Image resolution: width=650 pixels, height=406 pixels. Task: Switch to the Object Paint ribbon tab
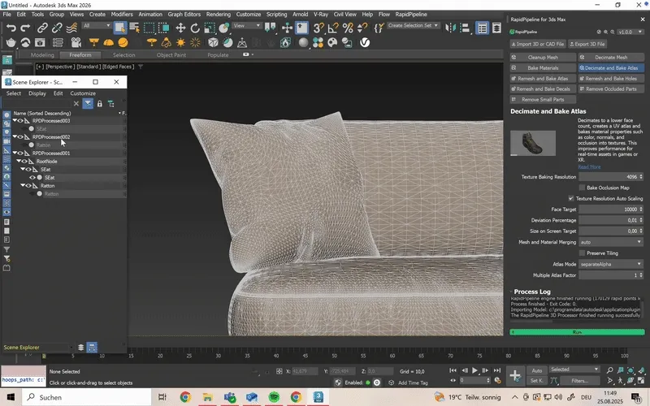171,55
